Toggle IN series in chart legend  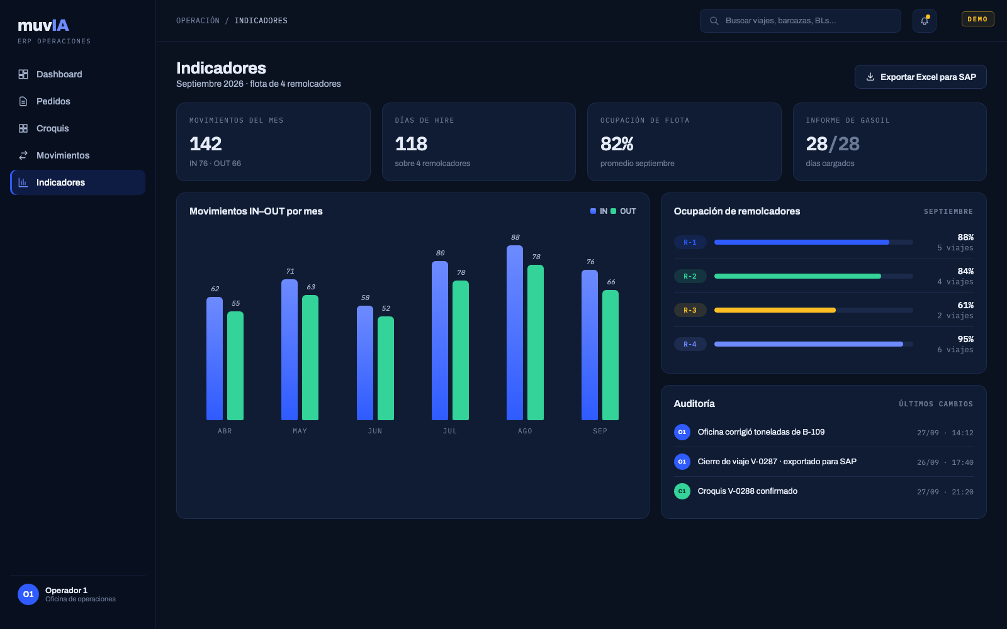pyautogui.click(x=599, y=211)
